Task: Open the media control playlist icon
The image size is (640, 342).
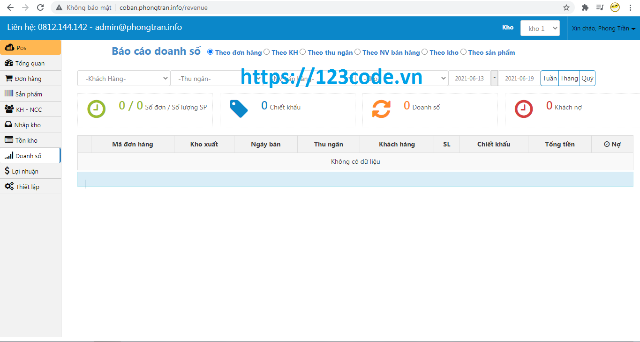Action: [600, 7]
